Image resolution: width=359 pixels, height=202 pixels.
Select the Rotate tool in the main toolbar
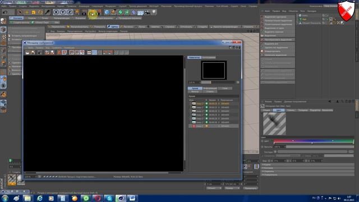coord(40,12)
